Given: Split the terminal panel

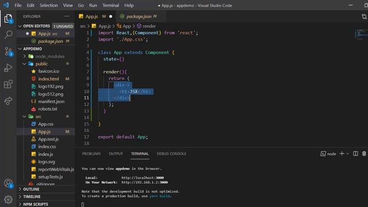Looking at the screenshot, I should point(355,154).
